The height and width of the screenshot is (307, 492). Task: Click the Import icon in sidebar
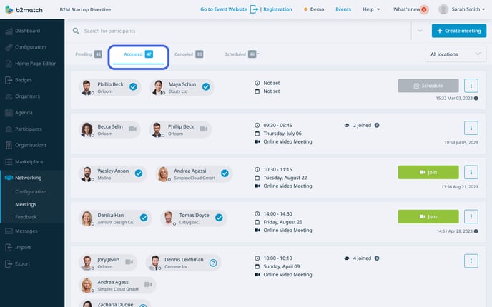[x=9, y=248]
